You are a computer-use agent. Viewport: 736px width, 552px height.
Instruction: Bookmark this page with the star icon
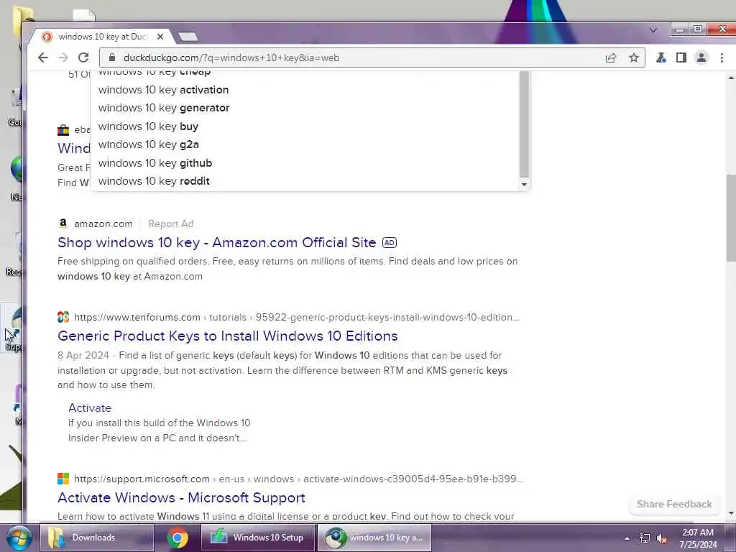pos(634,57)
